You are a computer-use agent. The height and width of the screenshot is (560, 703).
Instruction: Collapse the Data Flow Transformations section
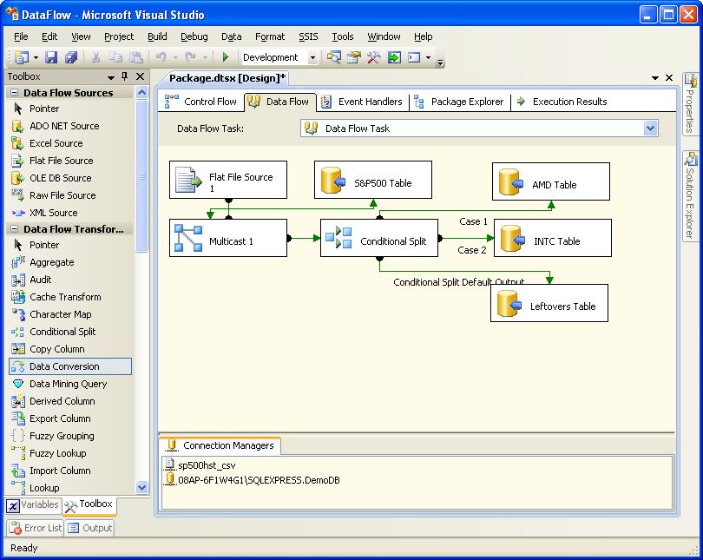click(15, 228)
